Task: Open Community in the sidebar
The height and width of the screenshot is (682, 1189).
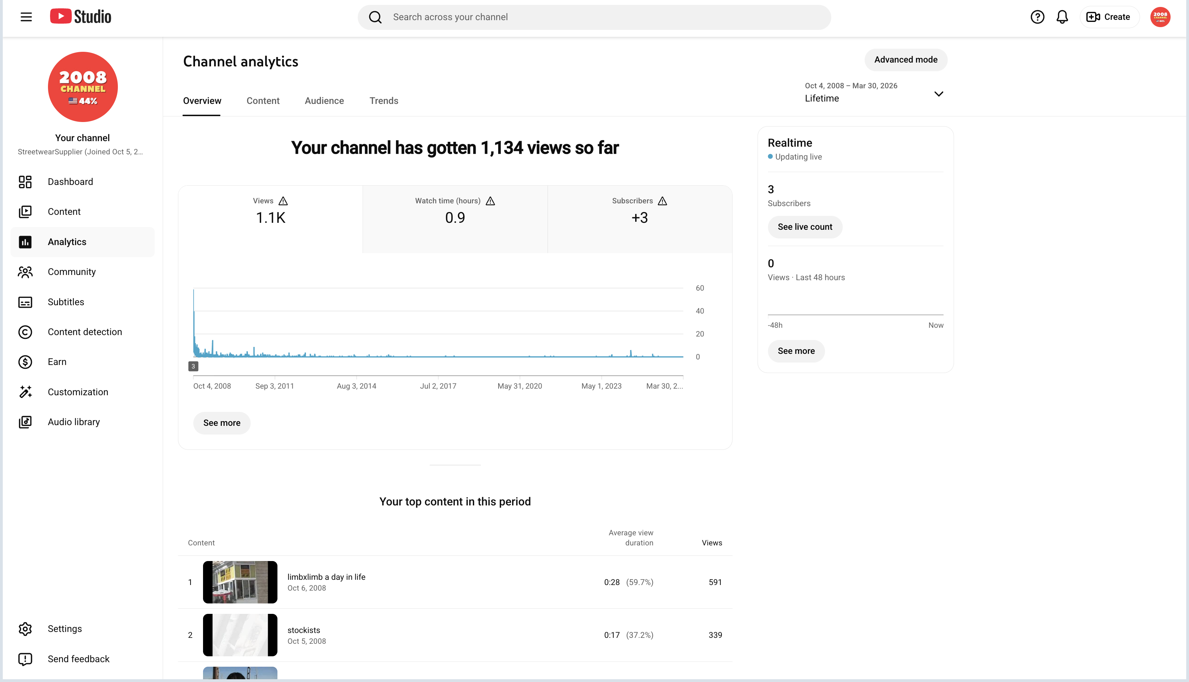Action: coord(82,272)
